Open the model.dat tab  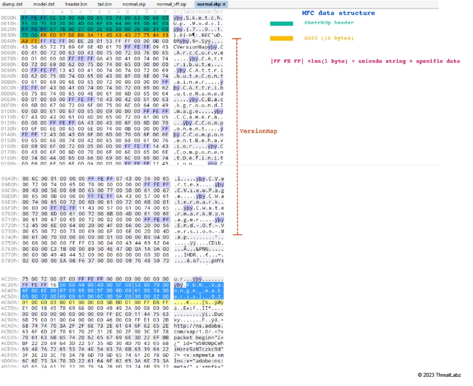point(44,4)
